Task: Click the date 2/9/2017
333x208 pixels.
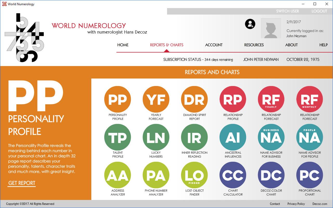Action: tap(293, 22)
